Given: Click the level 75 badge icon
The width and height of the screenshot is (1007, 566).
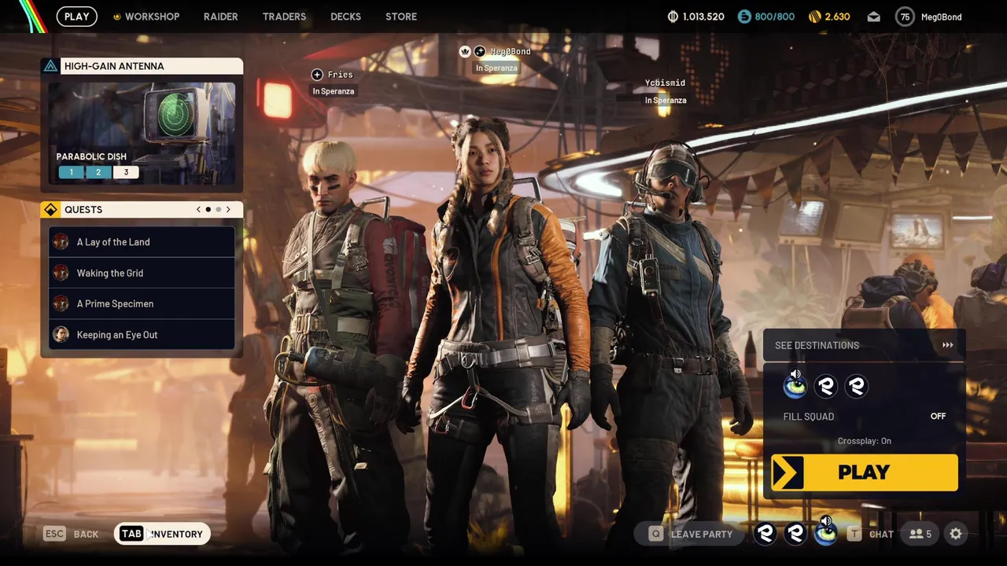Looking at the screenshot, I should 905,17.
